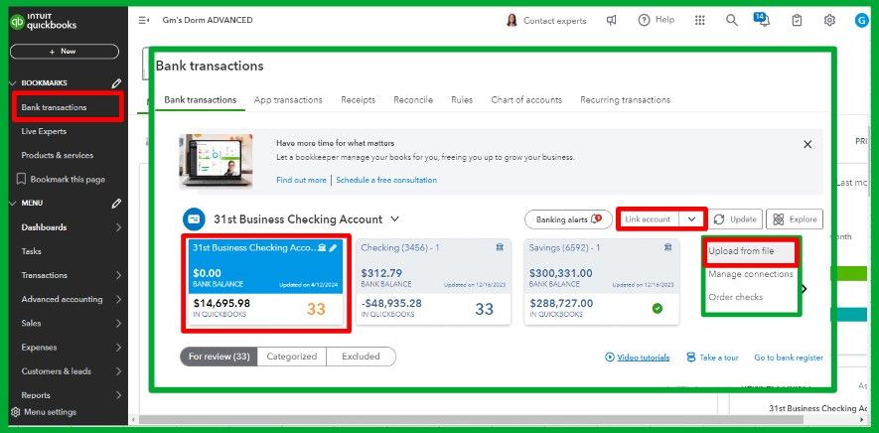Open the clipboard tasks icon in header
879x433 pixels.
tap(797, 20)
